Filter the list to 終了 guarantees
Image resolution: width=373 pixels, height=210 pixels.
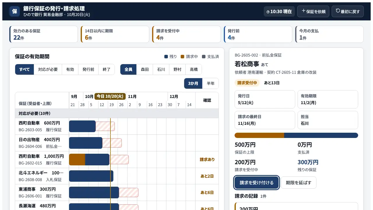coord(107,69)
